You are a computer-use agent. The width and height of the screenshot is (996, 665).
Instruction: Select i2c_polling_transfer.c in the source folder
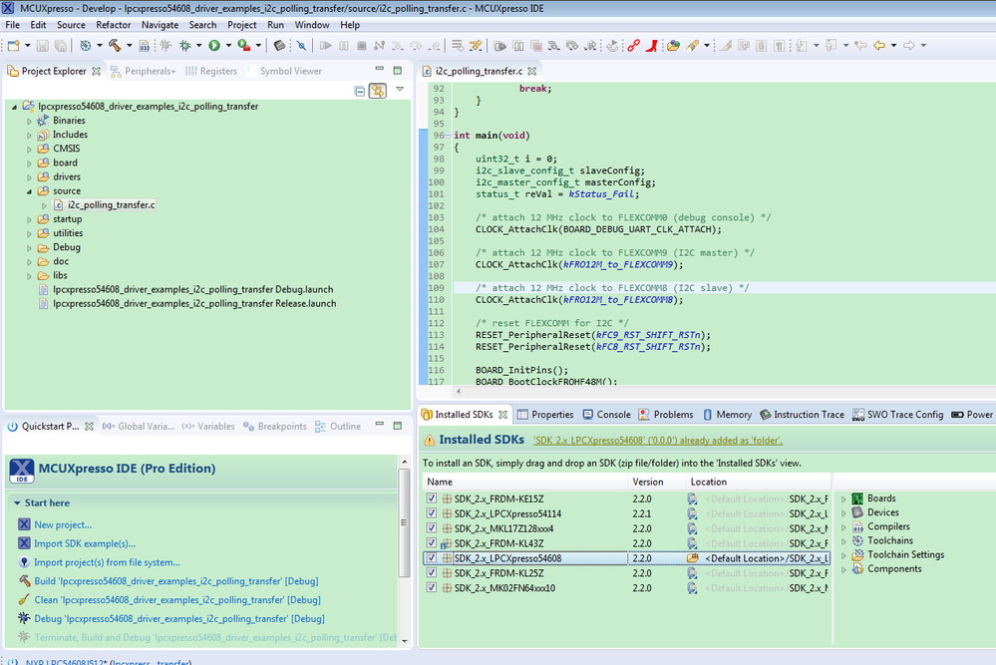pos(111,205)
